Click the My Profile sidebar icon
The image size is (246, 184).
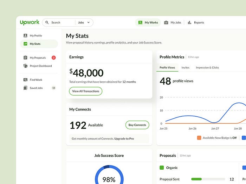[25, 36]
